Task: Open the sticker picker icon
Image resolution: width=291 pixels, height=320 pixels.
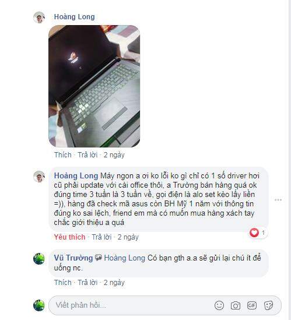Action: pos(268,305)
